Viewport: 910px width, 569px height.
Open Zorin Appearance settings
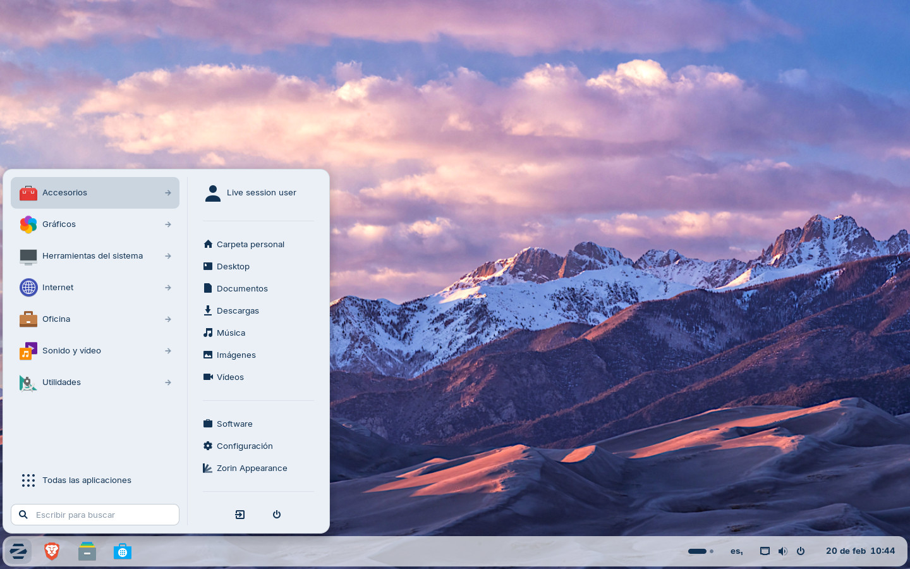(252, 468)
